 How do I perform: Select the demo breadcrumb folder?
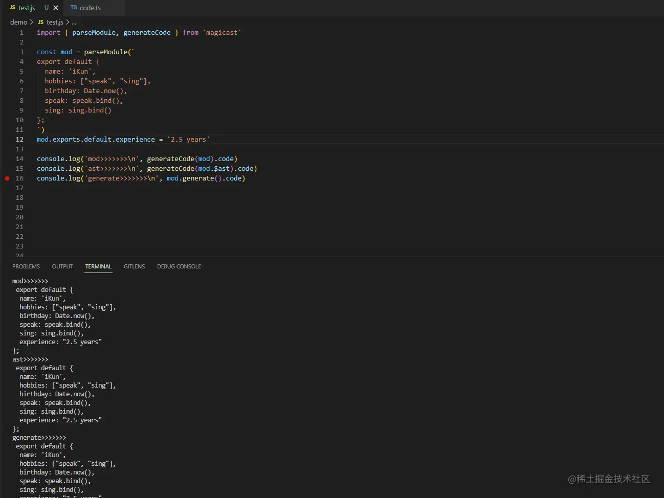point(18,22)
